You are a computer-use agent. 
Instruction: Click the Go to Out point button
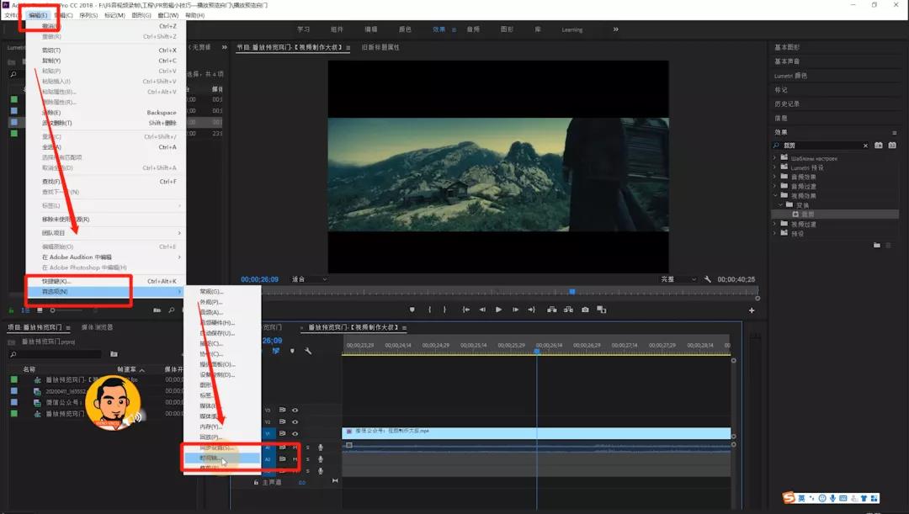[x=532, y=310]
